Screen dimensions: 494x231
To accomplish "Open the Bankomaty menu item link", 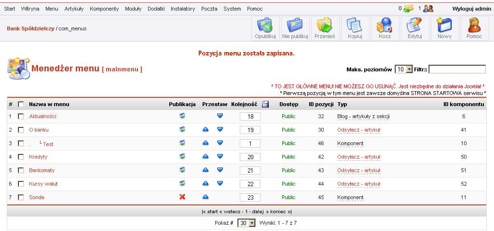I will point(41,171).
